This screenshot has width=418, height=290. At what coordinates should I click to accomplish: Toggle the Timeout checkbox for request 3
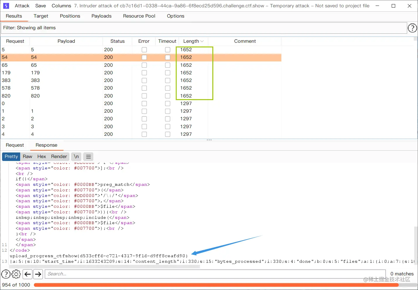pyautogui.click(x=168, y=127)
